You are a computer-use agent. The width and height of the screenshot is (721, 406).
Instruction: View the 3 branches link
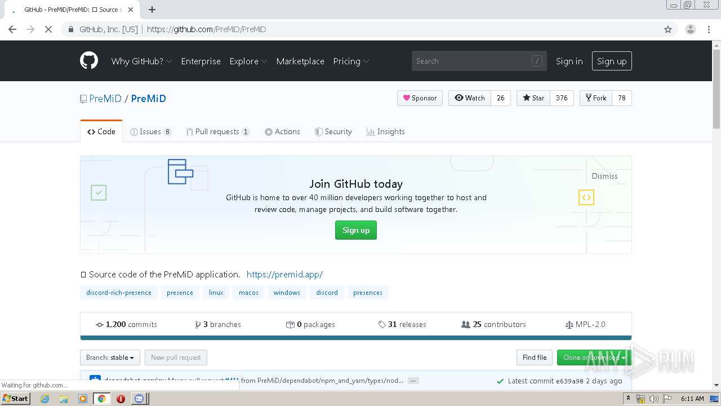tap(218, 325)
